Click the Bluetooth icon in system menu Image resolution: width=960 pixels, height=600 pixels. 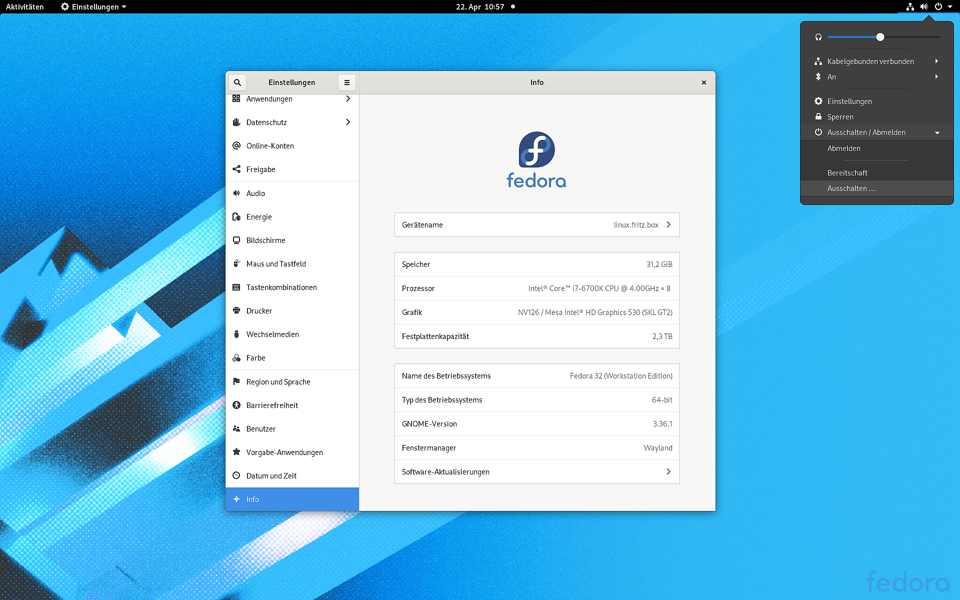point(818,76)
